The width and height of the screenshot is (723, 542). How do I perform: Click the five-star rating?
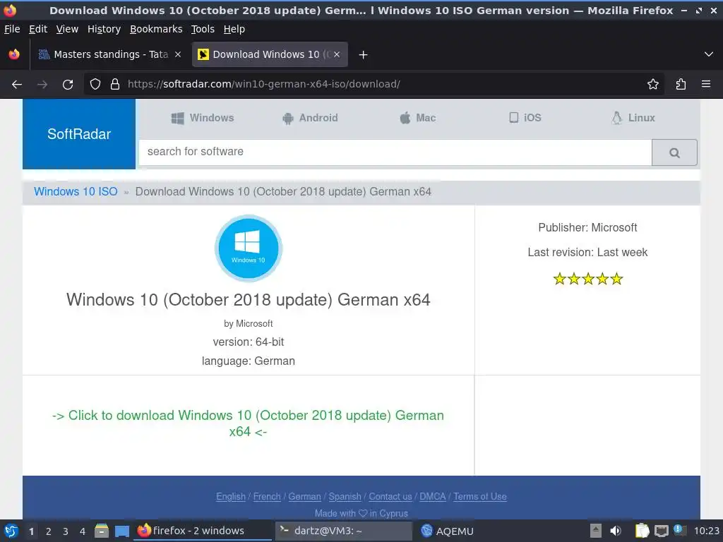pyautogui.click(x=588, y=279)
